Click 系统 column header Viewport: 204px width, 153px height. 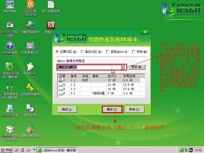coord(86,76)
